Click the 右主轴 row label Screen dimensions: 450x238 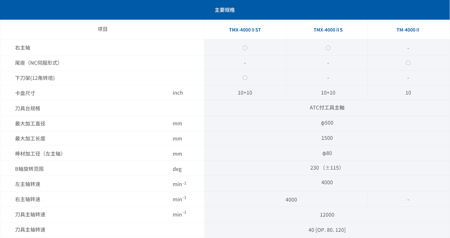click(22, 48)
